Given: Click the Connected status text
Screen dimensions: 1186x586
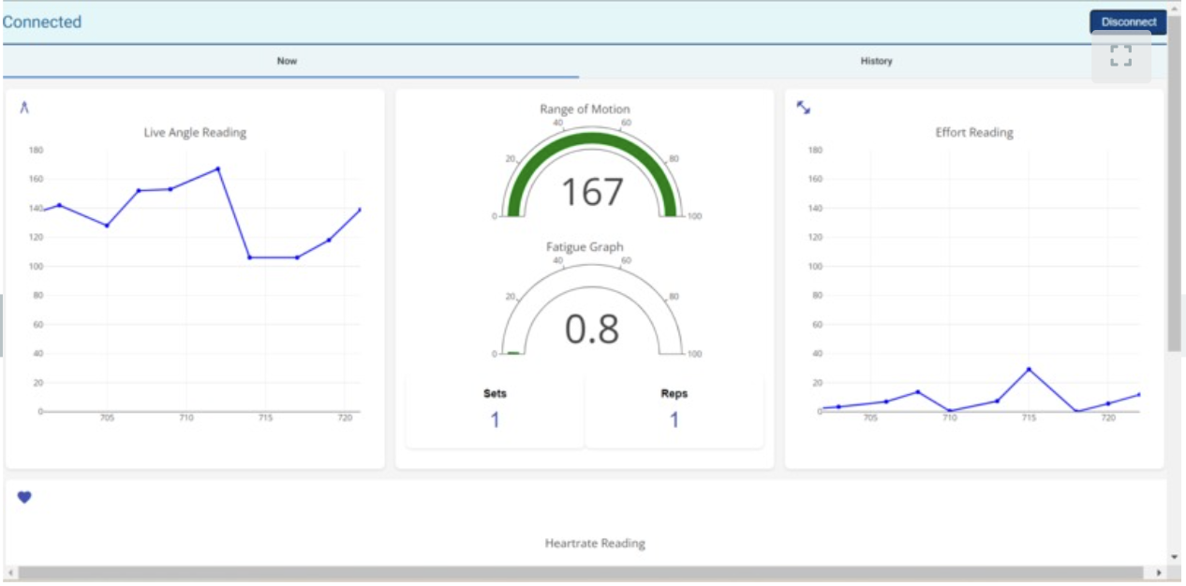Looking at the screenshot, I should 42,22.
